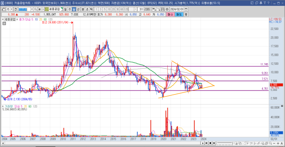Click the 4,761 horizontal line label
This screenshot has height=147, width=285.
(265, 89)
